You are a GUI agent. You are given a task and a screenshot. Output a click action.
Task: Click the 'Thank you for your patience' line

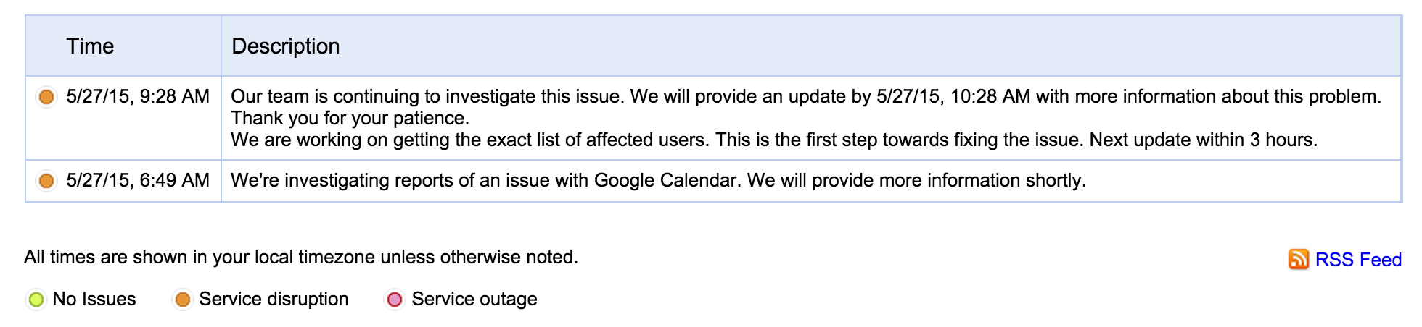(x=350, y=118)
